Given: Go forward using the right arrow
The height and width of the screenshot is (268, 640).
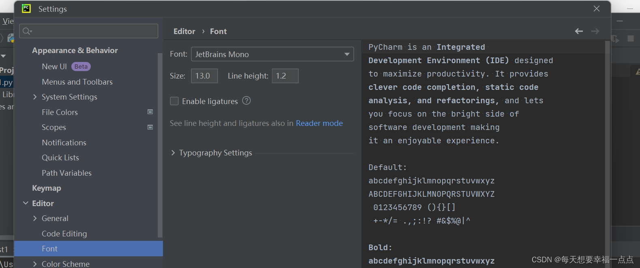Looking at the screenshot, I should pyautogui.click(x=595, y=31).
